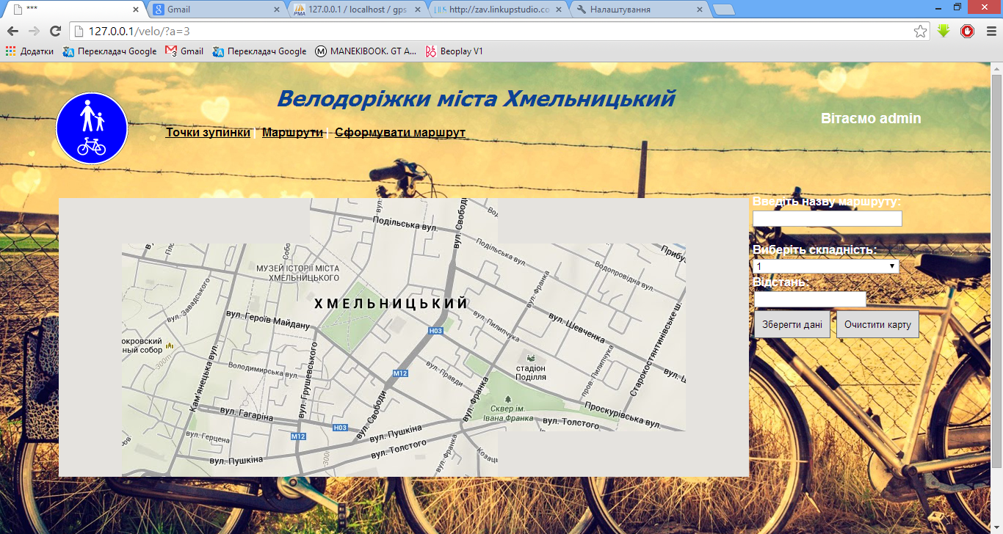Open a new tab
The height and width of the screenshot is (534, 1003).
[x=724, y=10]
